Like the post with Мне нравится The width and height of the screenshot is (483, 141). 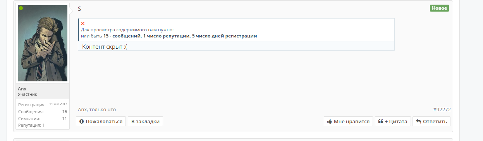[348, 121]
